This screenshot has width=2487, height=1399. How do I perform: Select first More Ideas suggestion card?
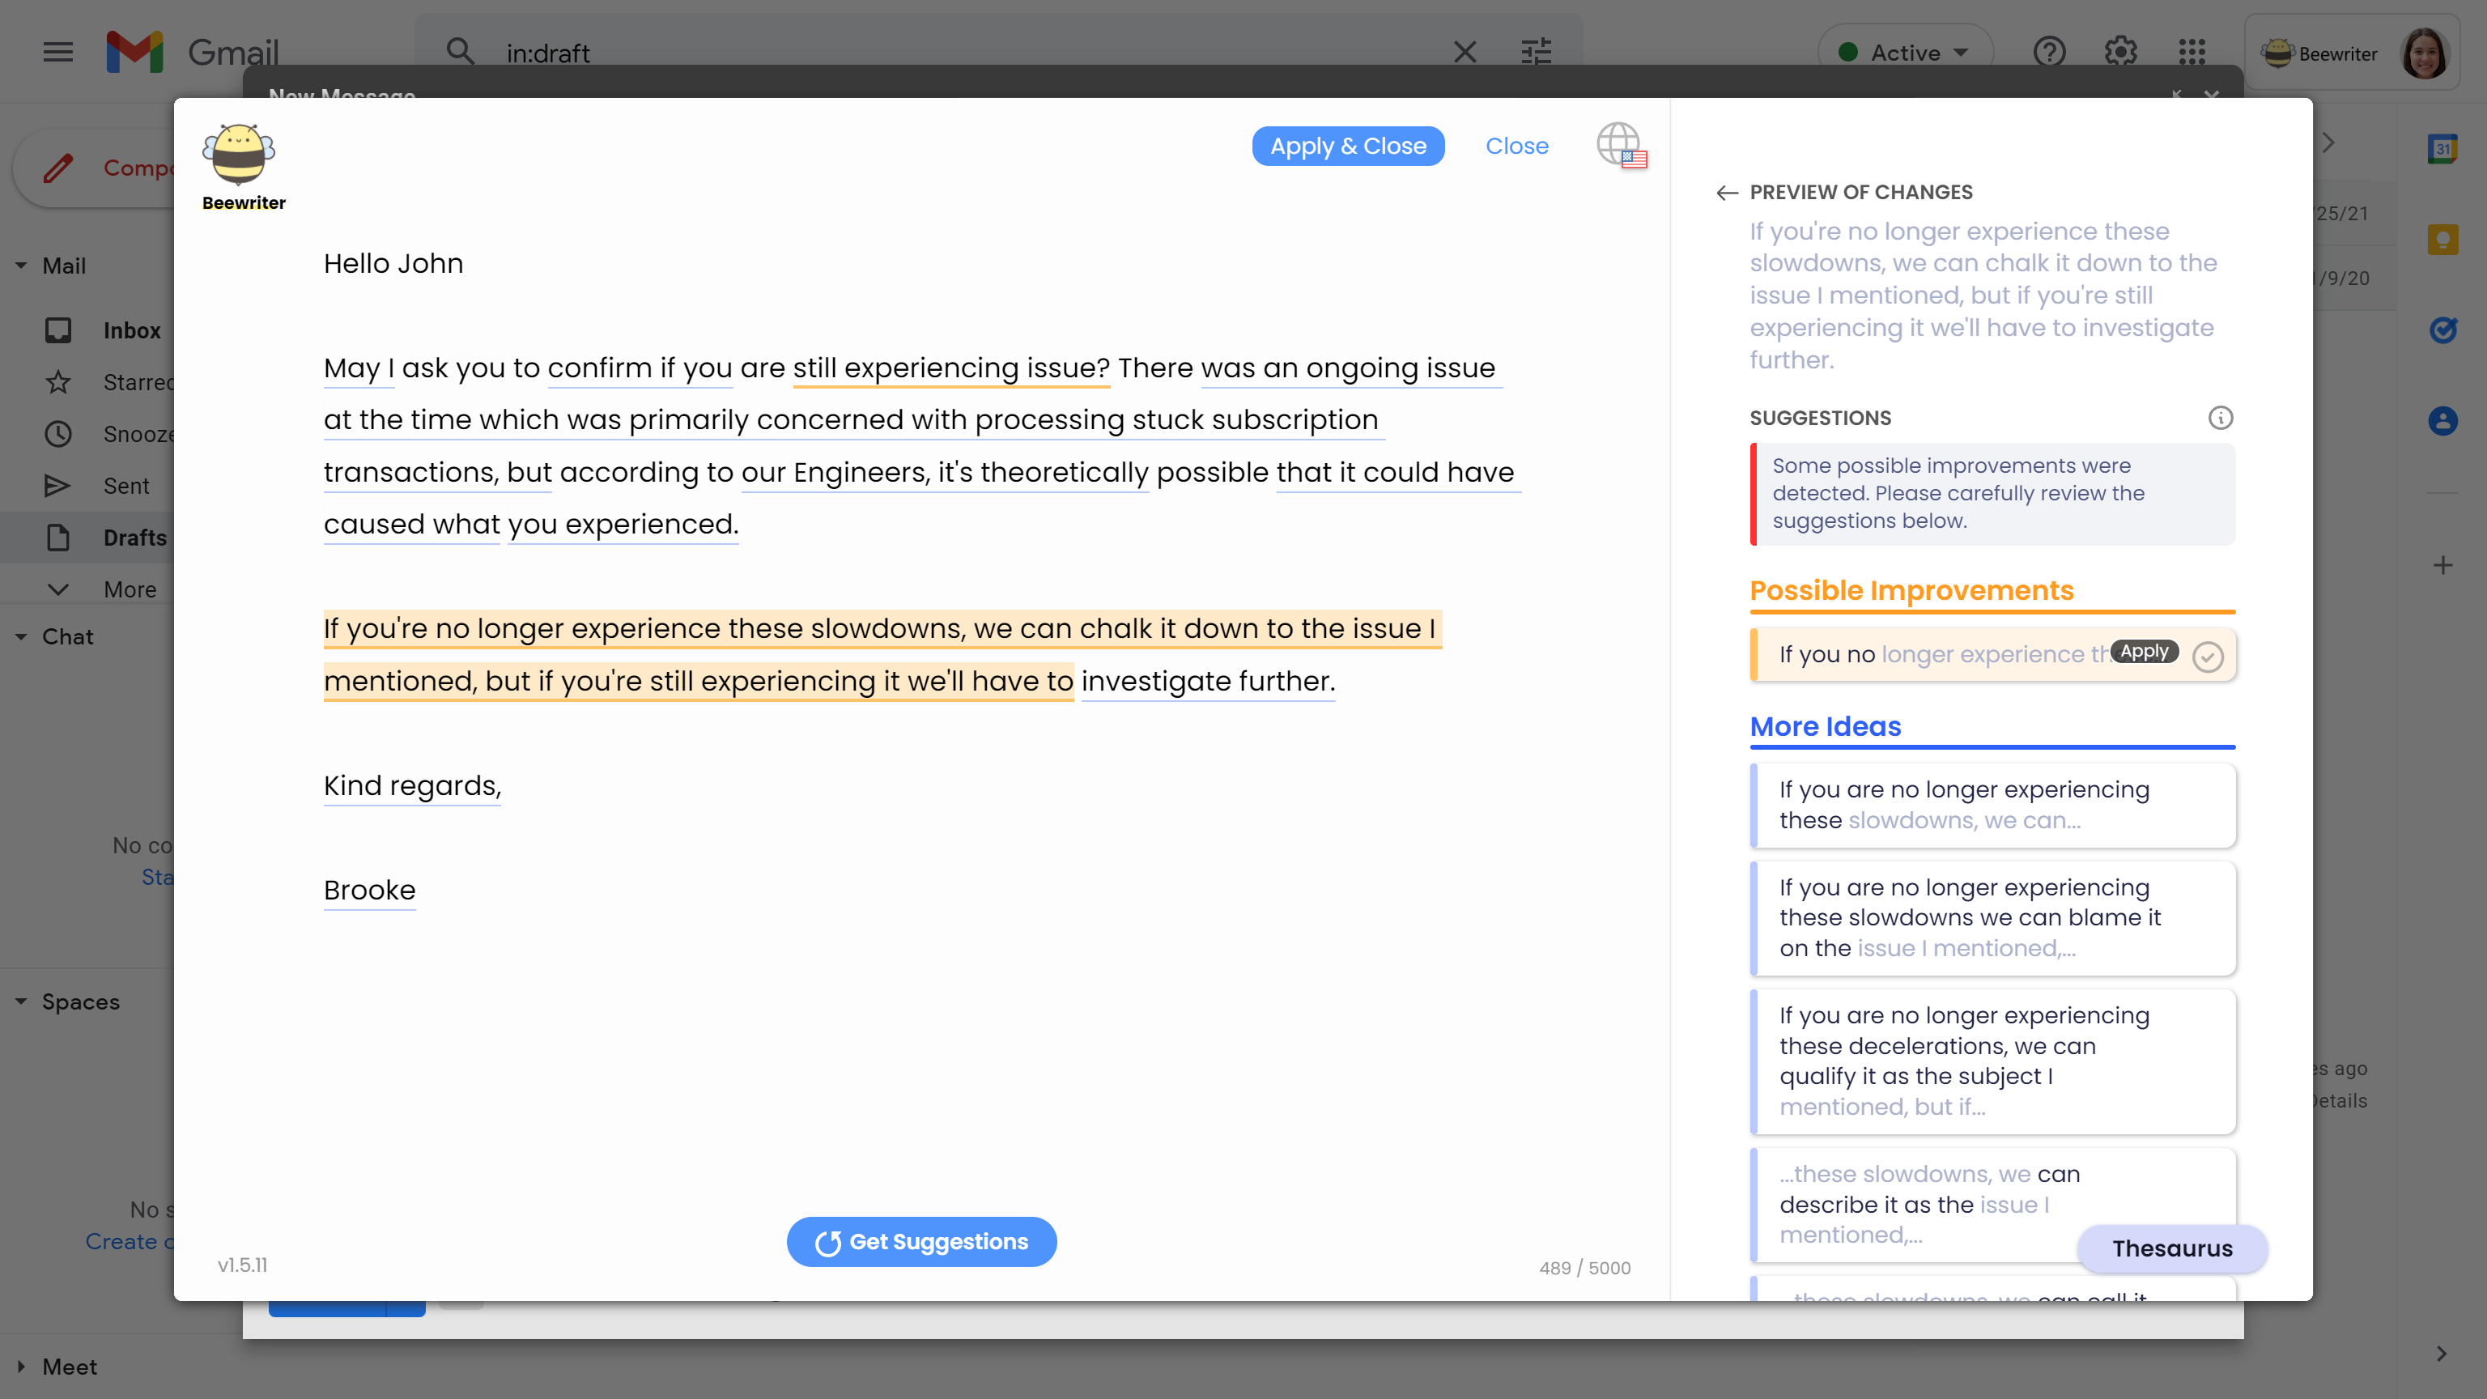pos(1992,806)
